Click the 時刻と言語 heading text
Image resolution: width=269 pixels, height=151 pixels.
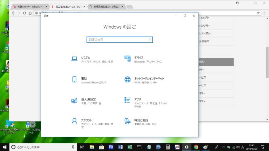tap(141, 120)
